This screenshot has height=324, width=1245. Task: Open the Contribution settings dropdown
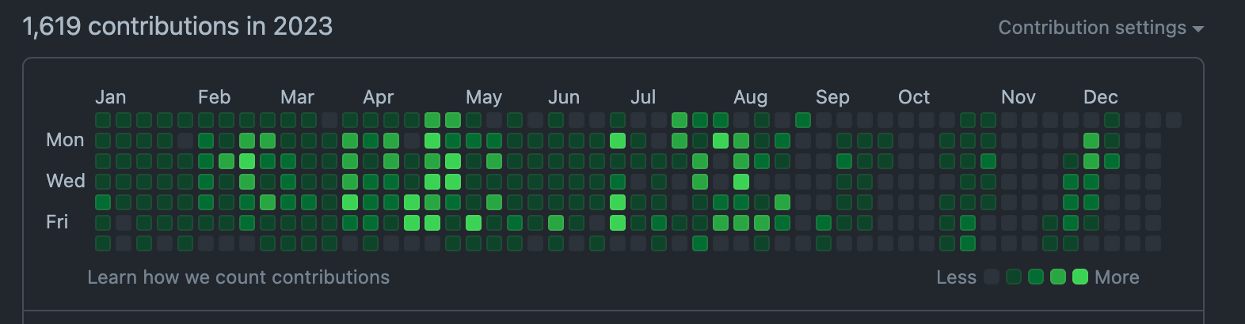coord(1101,28)
